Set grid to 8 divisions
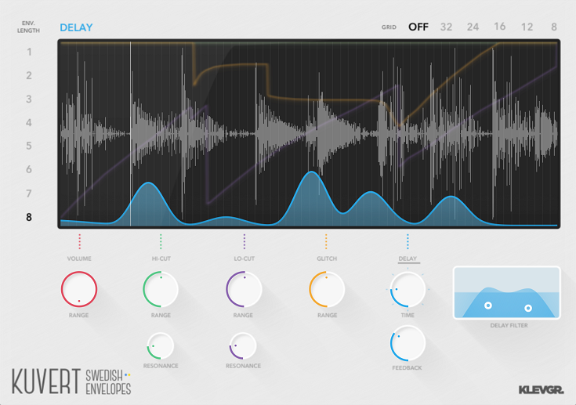This screenshot has height=405, width=576. [554, 27]
